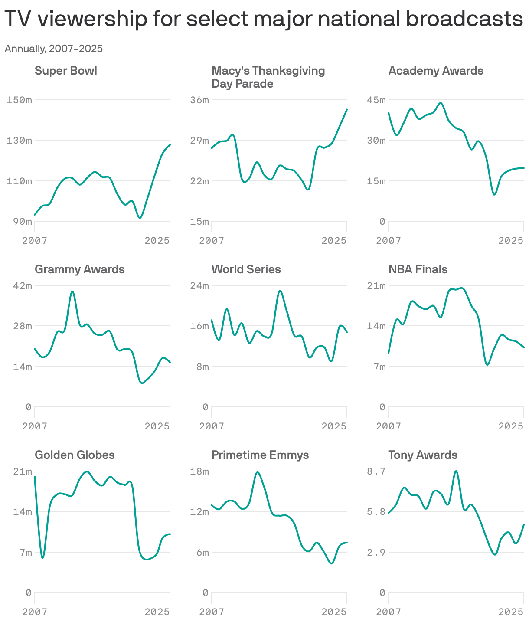The image size is (529, 622).
Task: Click the 2007 label under Golden Globes chart
Action: click(35, 612)
